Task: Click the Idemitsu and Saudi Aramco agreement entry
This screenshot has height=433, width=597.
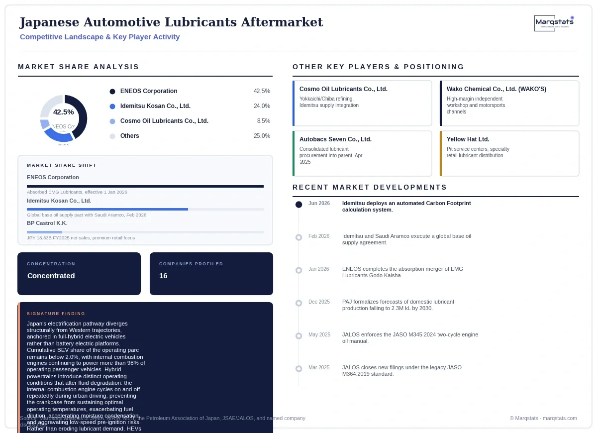Action: 406,239
